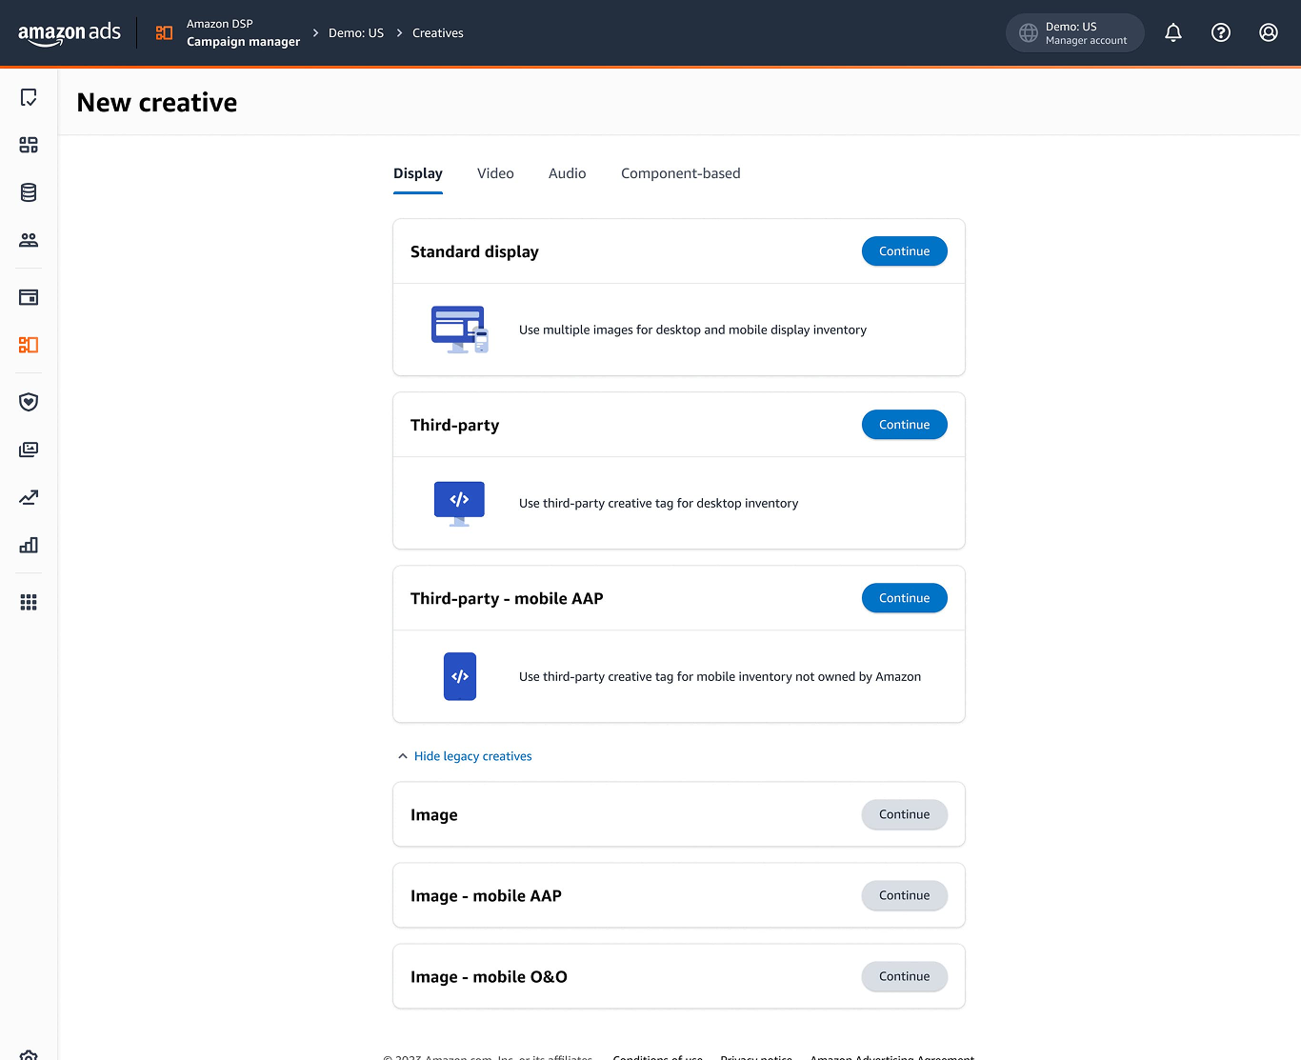
Task: Select the payments card icon in sidebar
Action: click(x=28, y=297)
